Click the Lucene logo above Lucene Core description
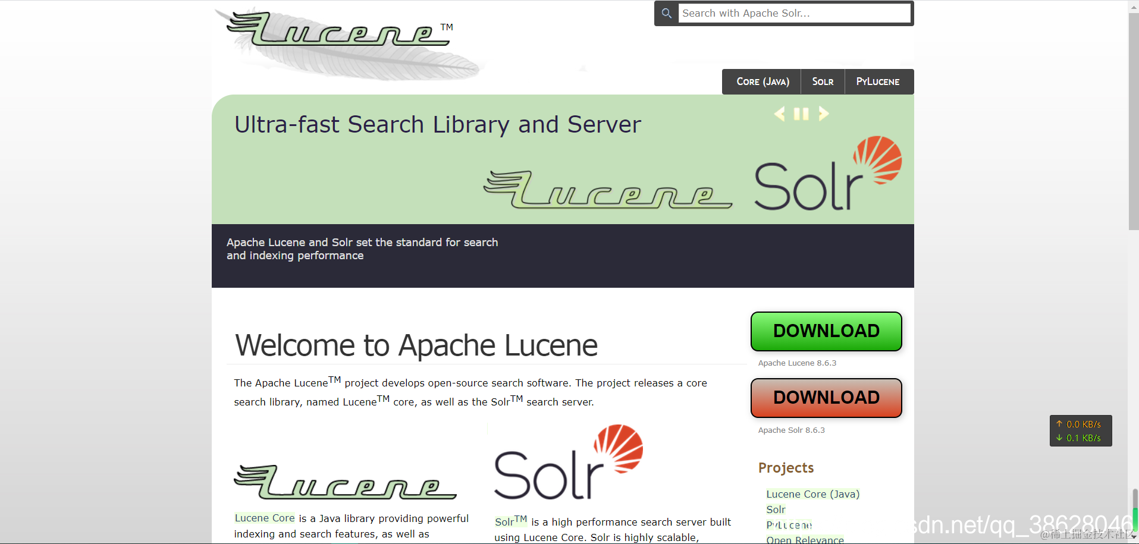Screen dimensions: 1139x544 (x=345, y=482)
